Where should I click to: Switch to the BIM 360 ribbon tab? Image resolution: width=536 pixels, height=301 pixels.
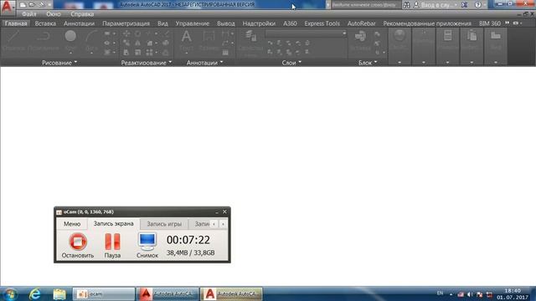coord(489,23)
